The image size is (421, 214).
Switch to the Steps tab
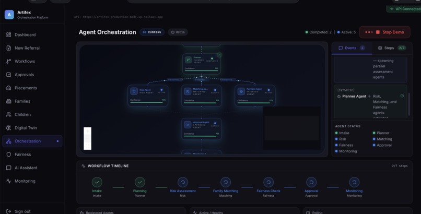tap(392, 48)
